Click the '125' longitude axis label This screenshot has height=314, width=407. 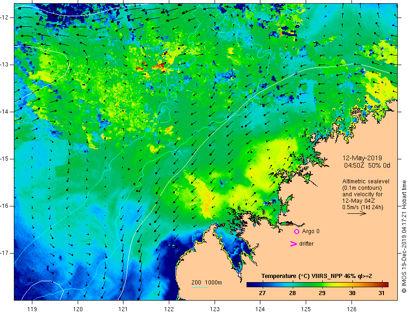click(x=306, y=309)
